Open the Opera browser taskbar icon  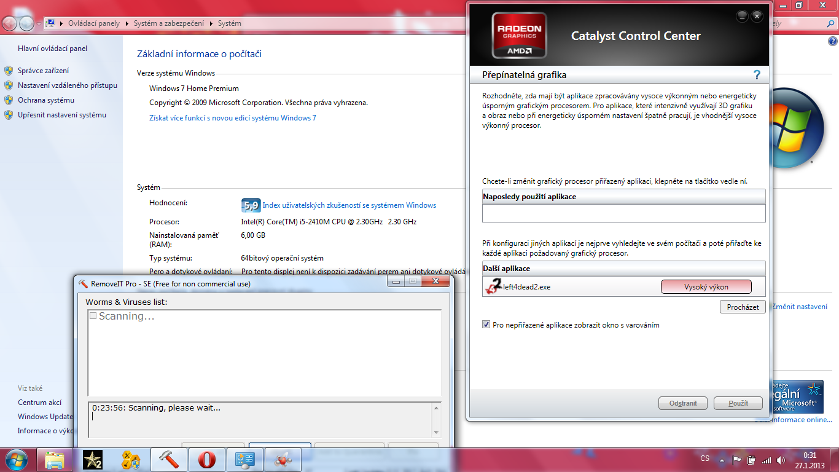(207, 460)
